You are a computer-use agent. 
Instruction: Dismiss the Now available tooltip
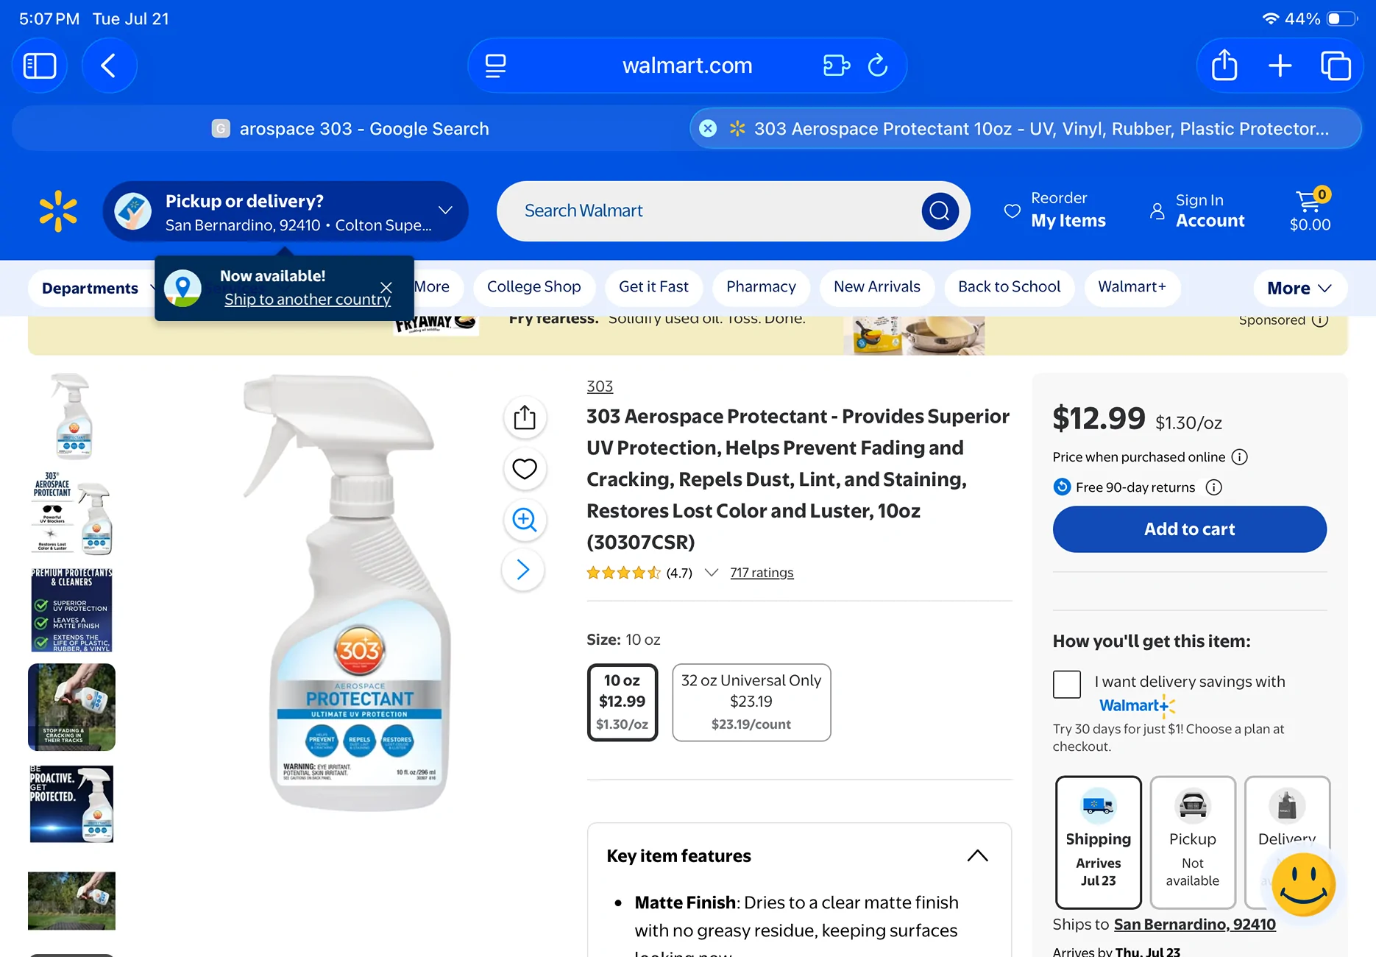(x=386, y=287)
